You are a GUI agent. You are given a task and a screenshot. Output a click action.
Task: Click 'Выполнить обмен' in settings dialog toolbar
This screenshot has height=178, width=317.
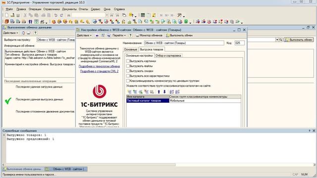[179, 35]
